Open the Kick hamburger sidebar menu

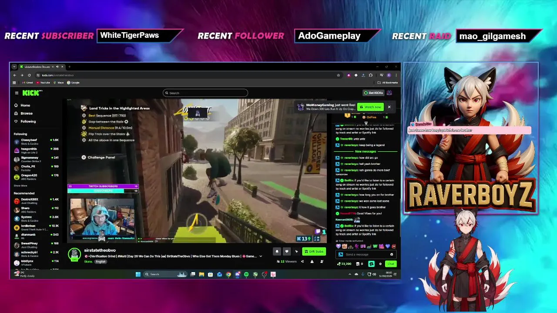(x=17, y=93)
